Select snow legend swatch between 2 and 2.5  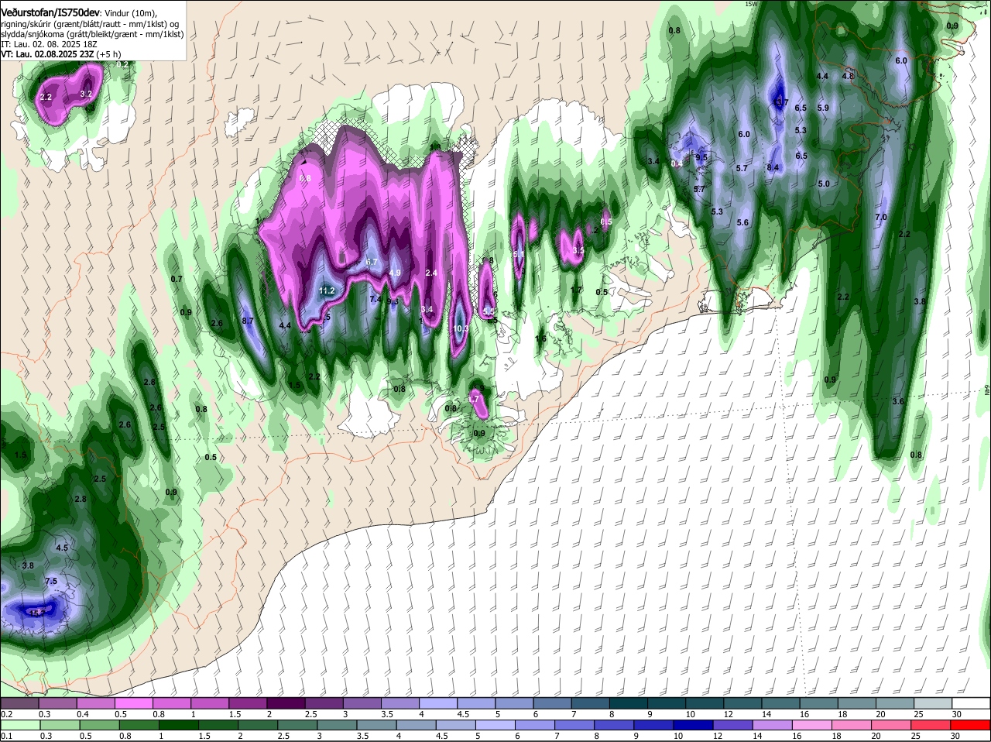point(285,702)
